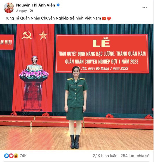
Task: Click the post caption text
Action: [52, 18]
